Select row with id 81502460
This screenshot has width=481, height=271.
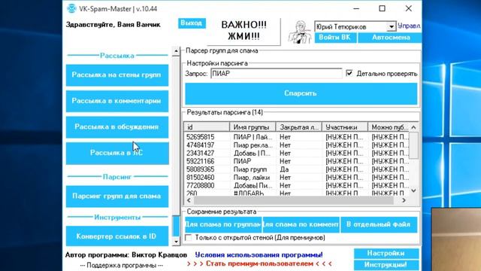[296, 178]
